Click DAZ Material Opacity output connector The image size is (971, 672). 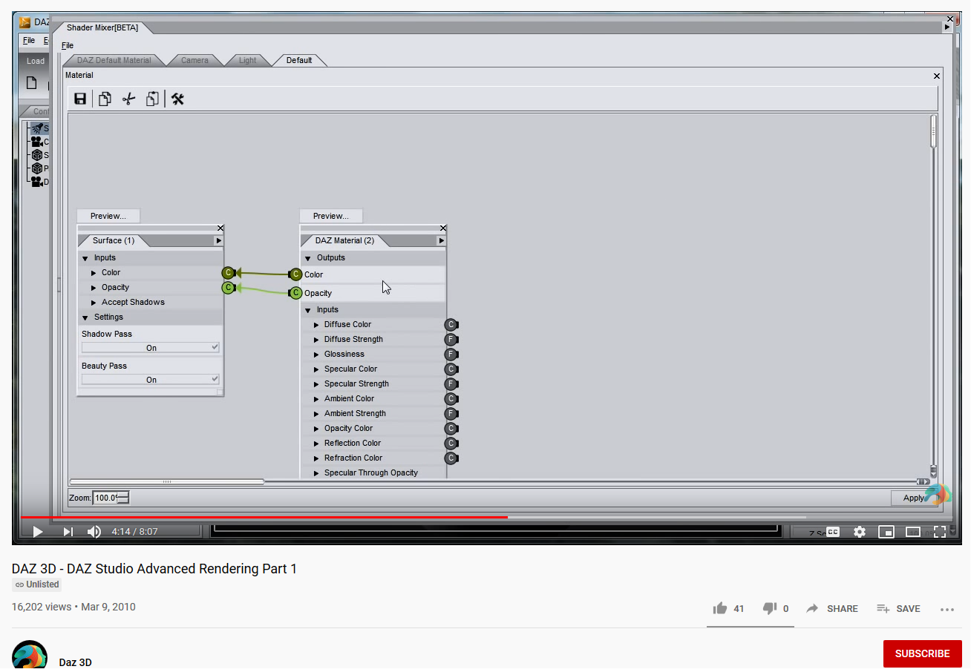tap(295, 293)
